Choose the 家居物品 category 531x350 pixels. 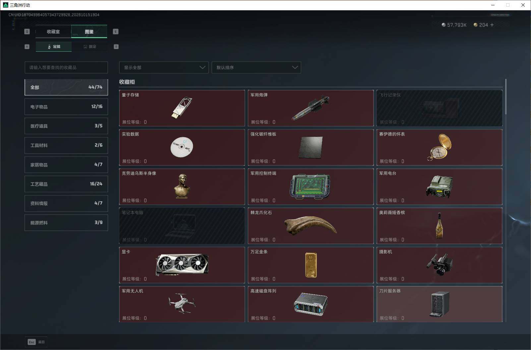coord(66,165)
